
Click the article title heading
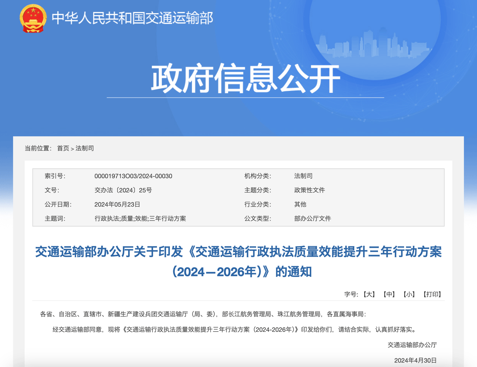(238, 261)
